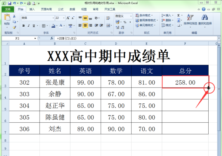
Task: Open Find and Select (查找和选择) binoculars
Action: tap(204, 20)
